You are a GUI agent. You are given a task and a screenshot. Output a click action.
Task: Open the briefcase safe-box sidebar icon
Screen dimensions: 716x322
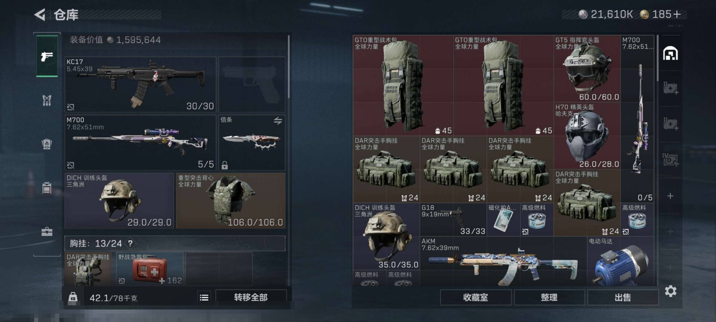pos(47,232)
